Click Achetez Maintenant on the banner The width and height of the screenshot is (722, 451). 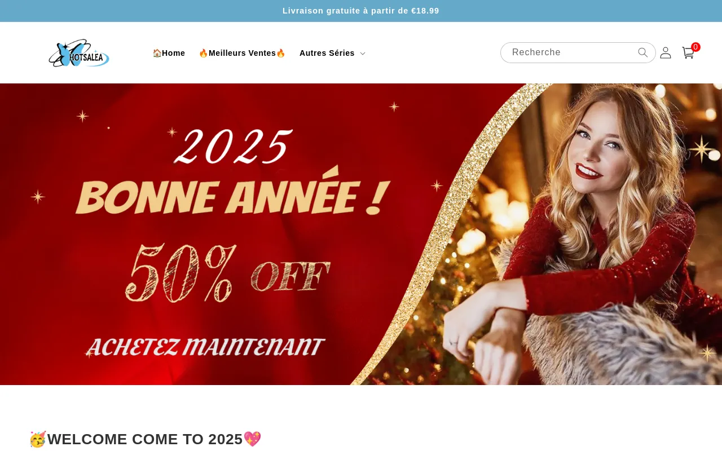[x=205, y=347]
